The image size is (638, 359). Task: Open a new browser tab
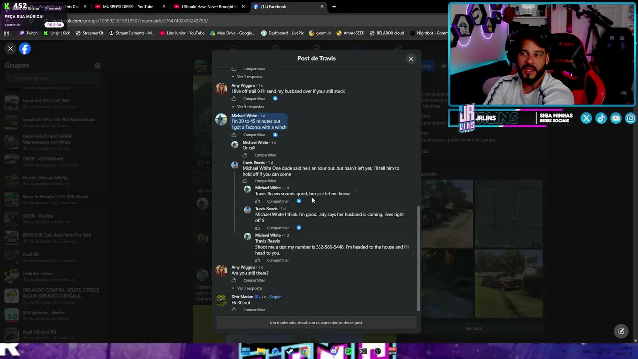pyautogui.click(x=334, y=7)
